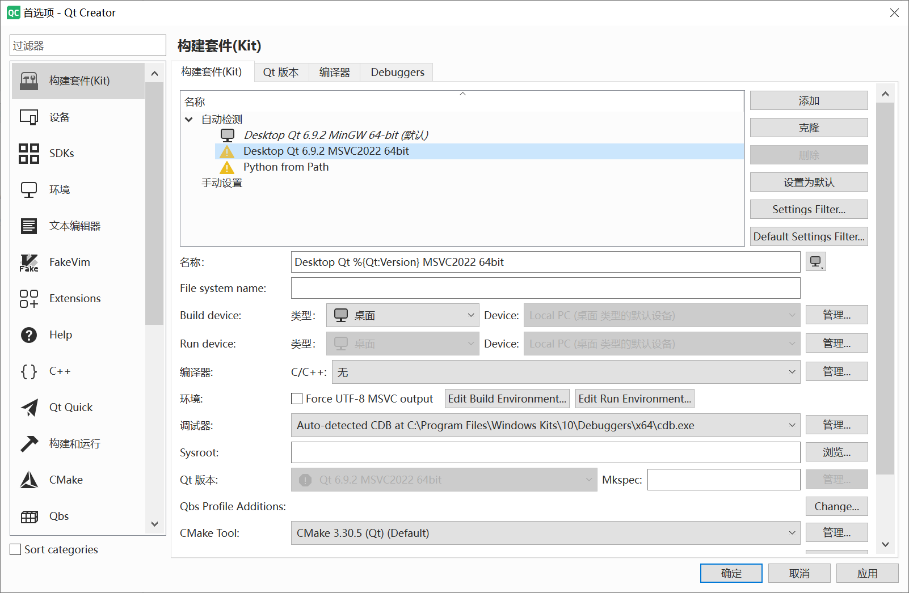Screen dimensions: 909x593
Task: Click 管理... beside the debugger dropdown
Action: [837, 425]
